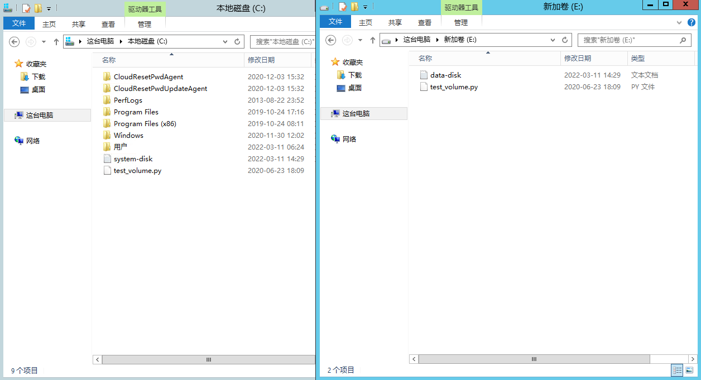Open the recent locations dropdown in the C: window

click(44, 42)
